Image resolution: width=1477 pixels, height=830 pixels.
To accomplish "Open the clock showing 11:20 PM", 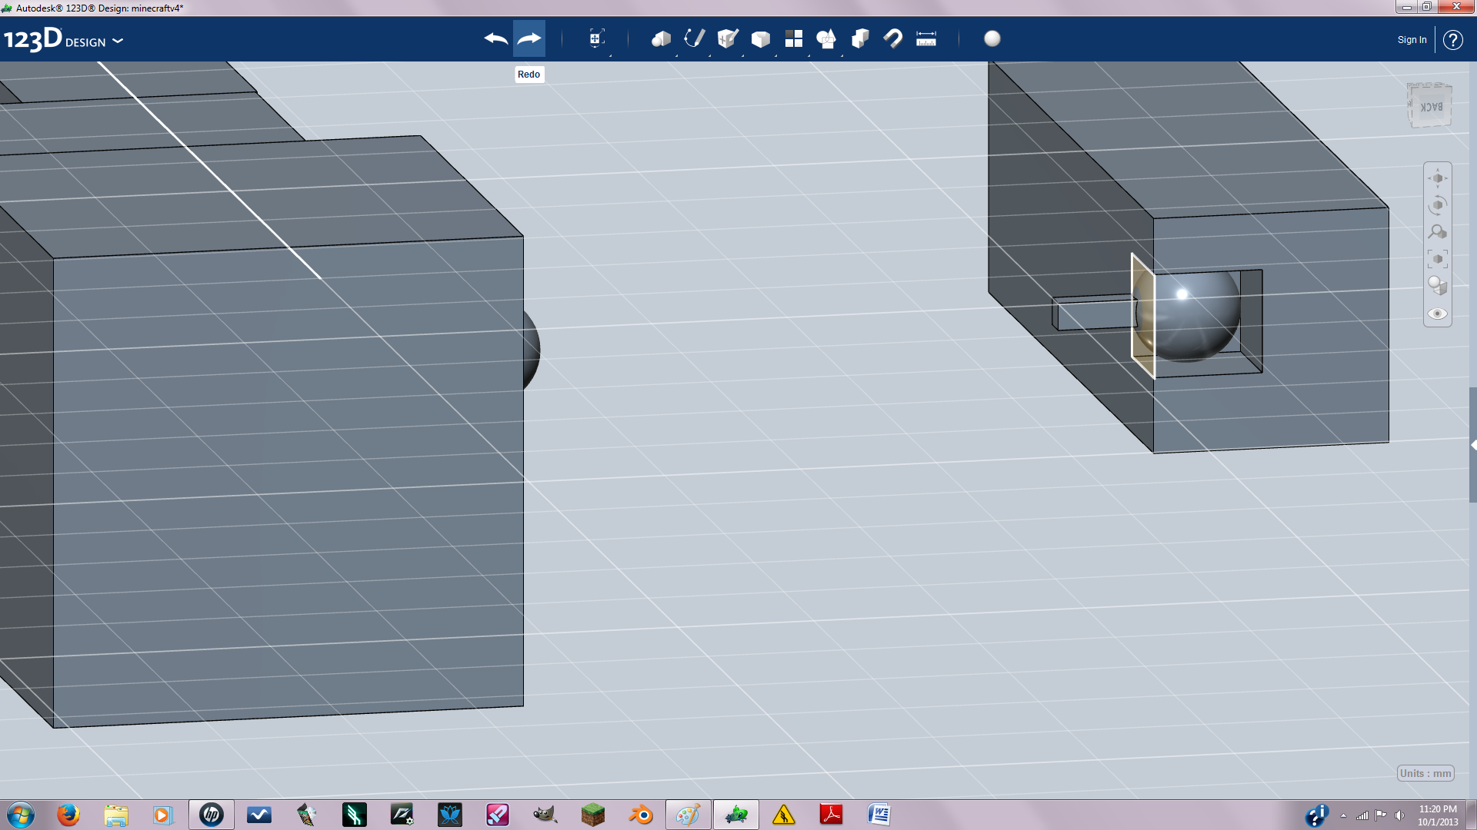I will 1438,815.
